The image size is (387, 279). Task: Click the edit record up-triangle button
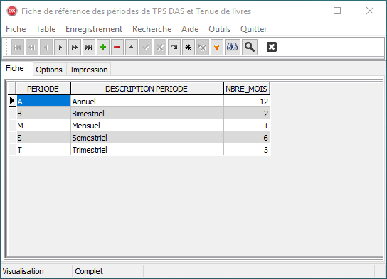coord(132,47)
